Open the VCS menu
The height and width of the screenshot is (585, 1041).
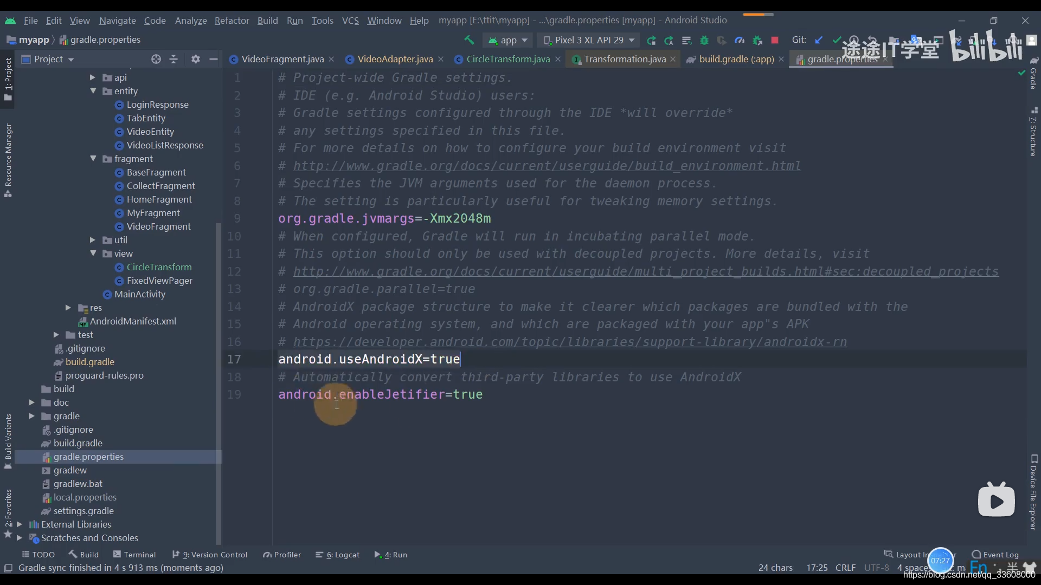[350, 21]
